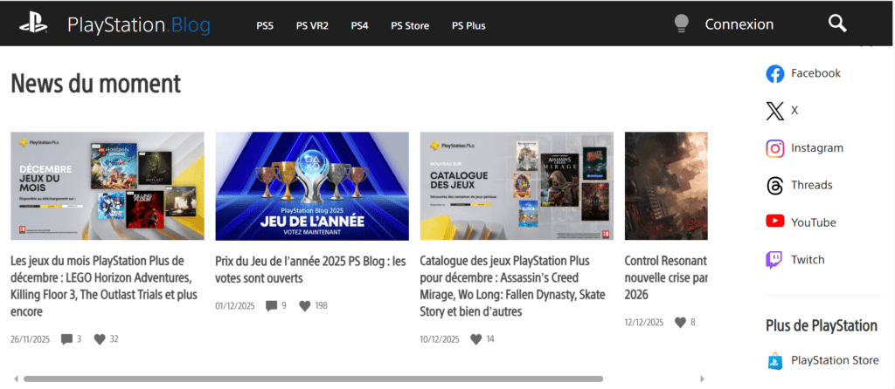The width and height of the screenshot is (895, 389).
Task: Toggle the lightbulb theme icon
Action: pos(681,24)
